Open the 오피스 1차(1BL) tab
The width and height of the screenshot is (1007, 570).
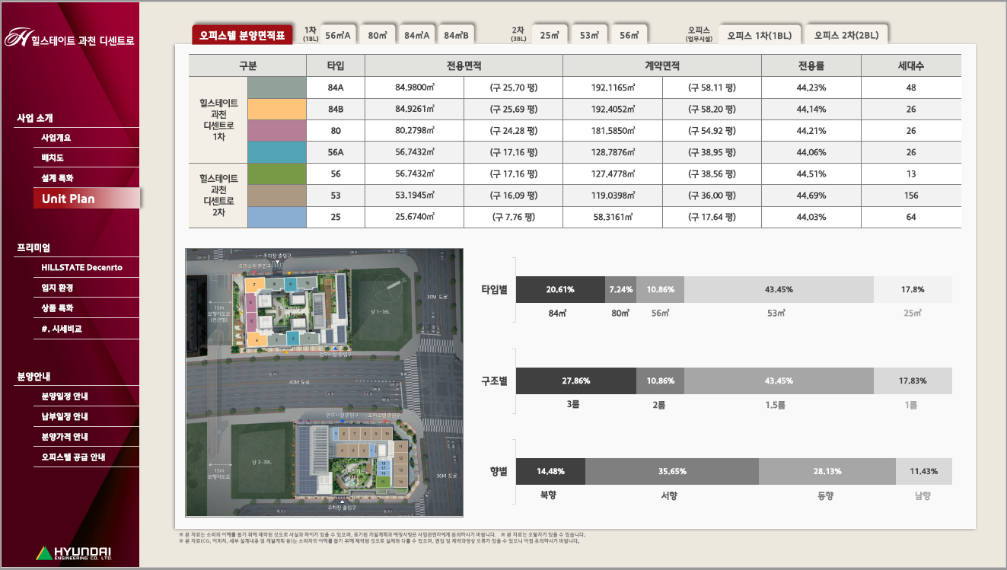tap(759, 35)
